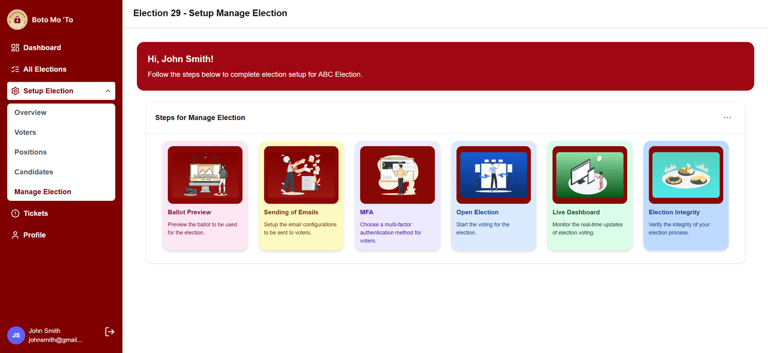Viewport: 768px width, 353px height.
Task: Click the Open Election card image
Action: pyautogui.click(x=493, y=175)
